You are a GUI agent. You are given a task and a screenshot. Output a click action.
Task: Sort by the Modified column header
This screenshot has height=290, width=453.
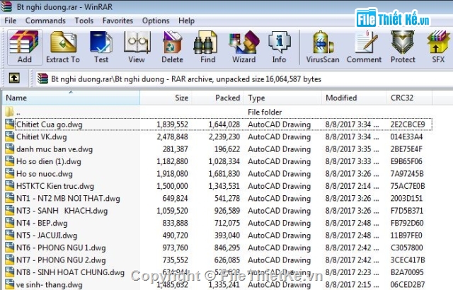[x=354, y=98]
